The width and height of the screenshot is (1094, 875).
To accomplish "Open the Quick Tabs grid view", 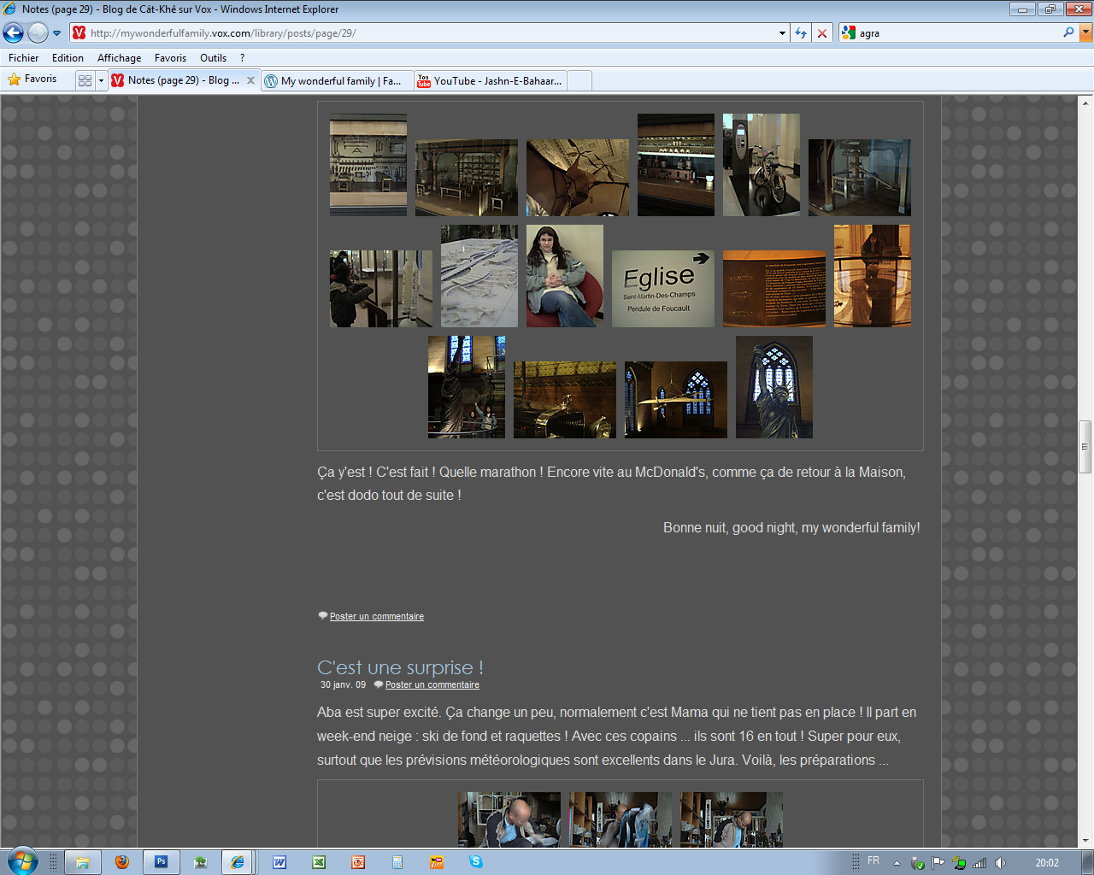I will pos(85,80).
